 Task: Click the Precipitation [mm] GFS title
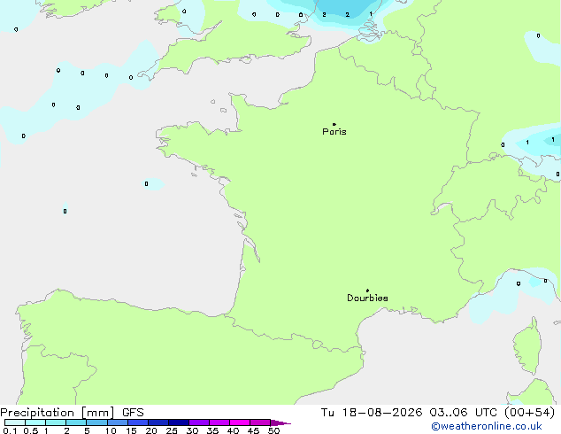pos(72,413)
